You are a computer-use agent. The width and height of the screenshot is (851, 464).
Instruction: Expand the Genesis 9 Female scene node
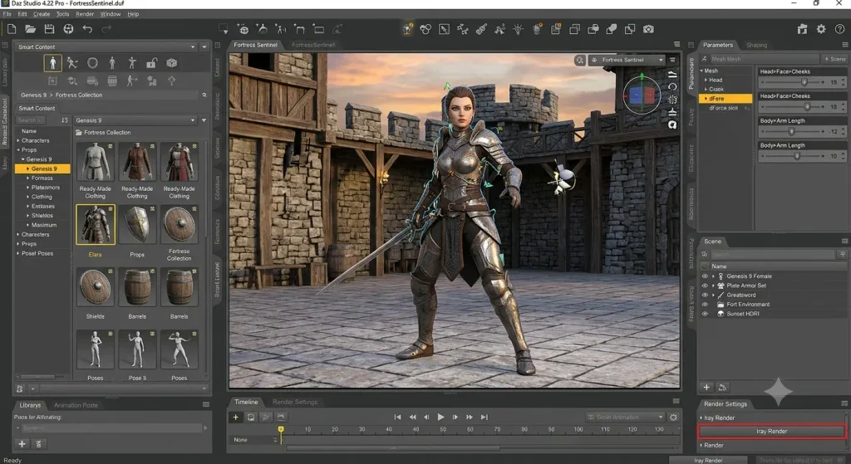[x=713, y=276]
